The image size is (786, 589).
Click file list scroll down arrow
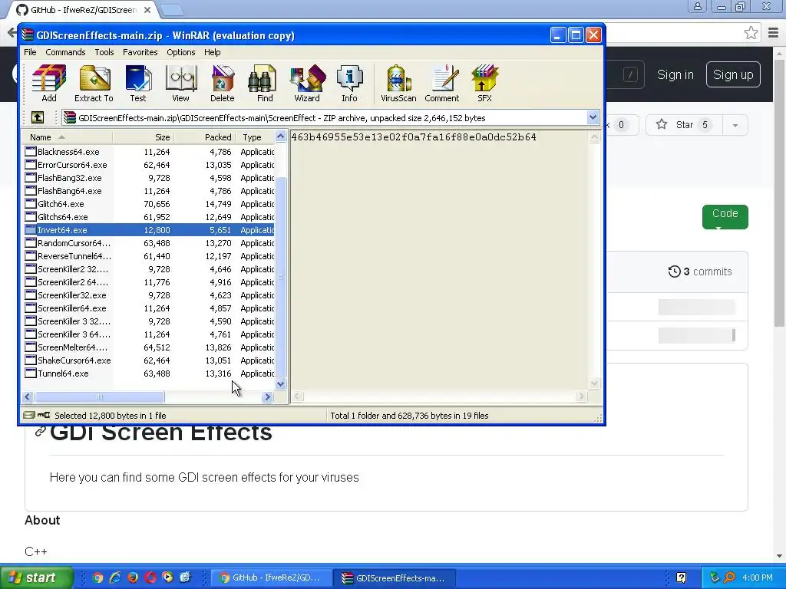[x=281, y=384]
